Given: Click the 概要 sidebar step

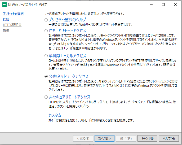Looking at the screenshot, I should point(6,30).
